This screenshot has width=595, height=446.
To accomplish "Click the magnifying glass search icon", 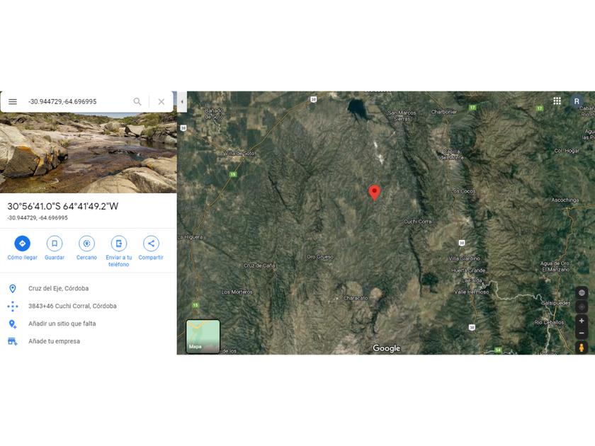I will (x=137, y=102).
